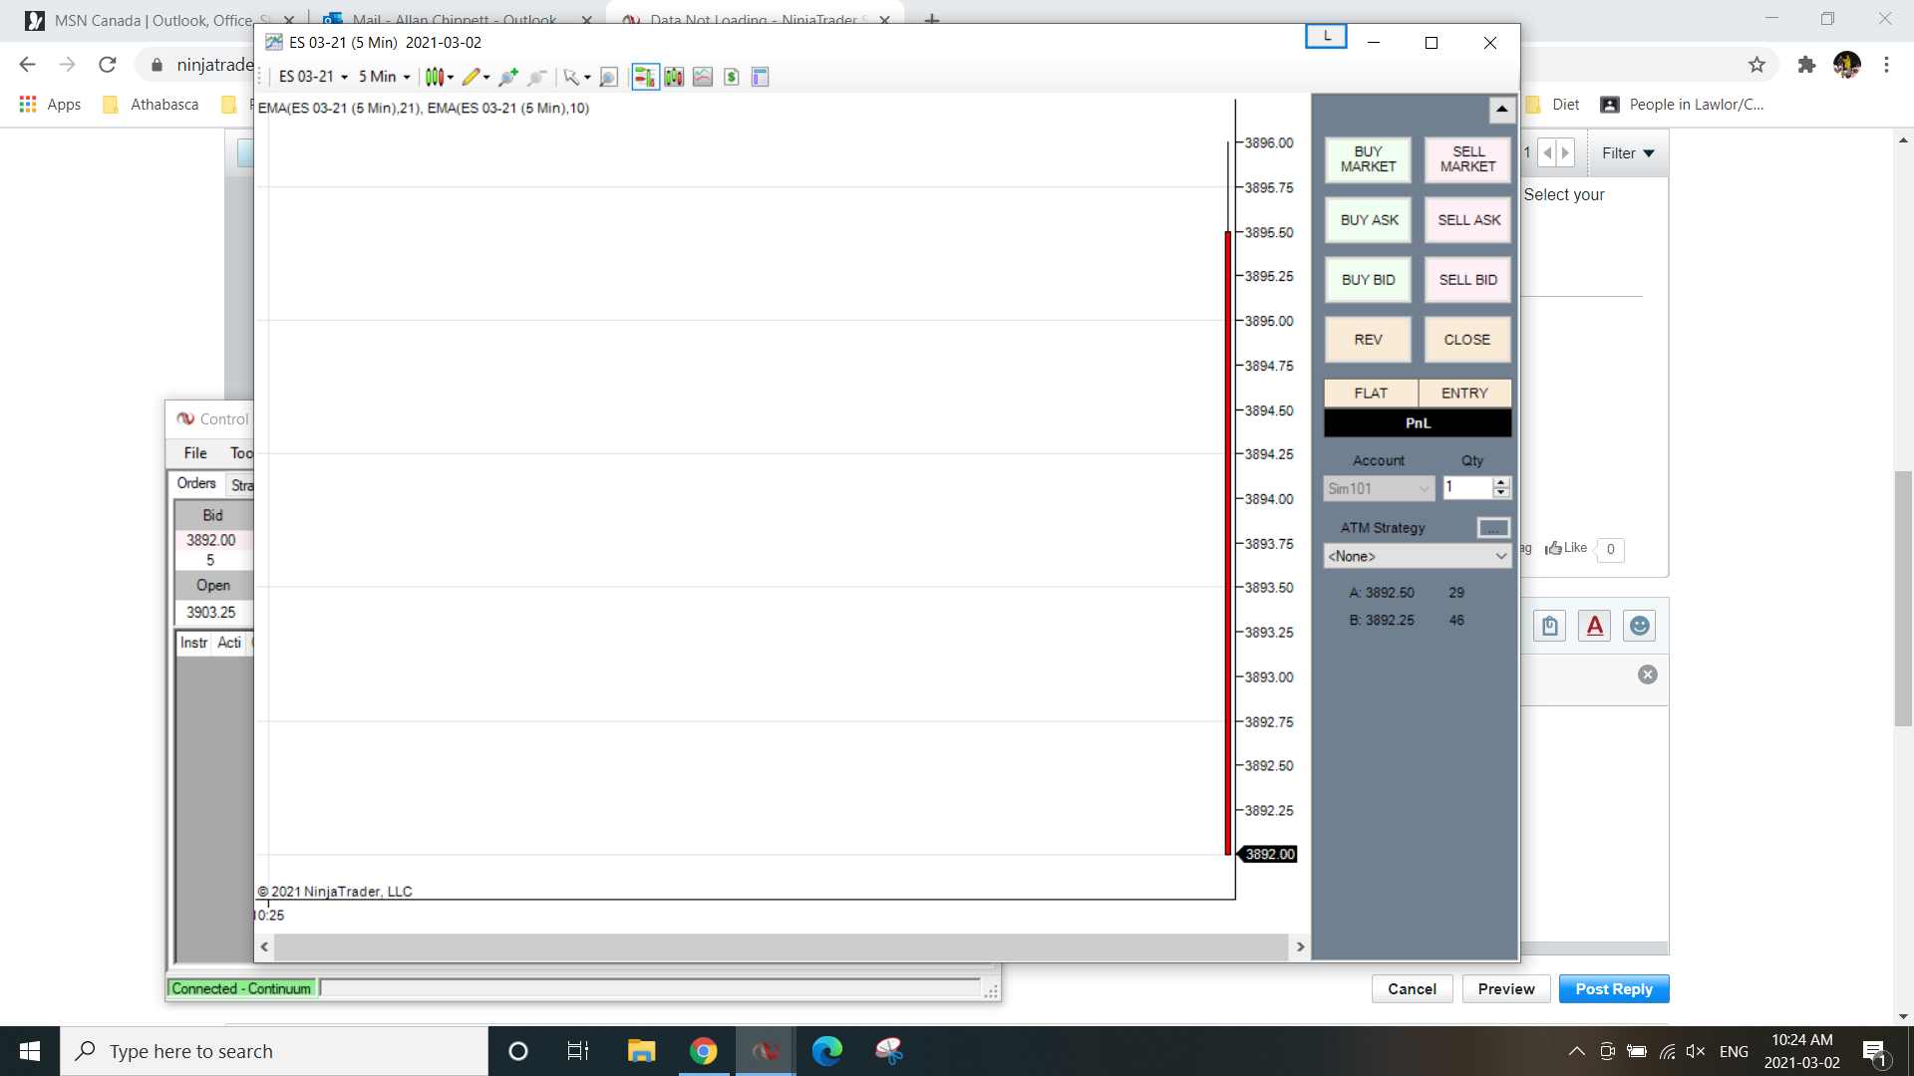Screen dimensions: 1914x1076
Task: Toggle the L button in the chart titlebar
Action: pyautogui.click(x=1326, y=36)
